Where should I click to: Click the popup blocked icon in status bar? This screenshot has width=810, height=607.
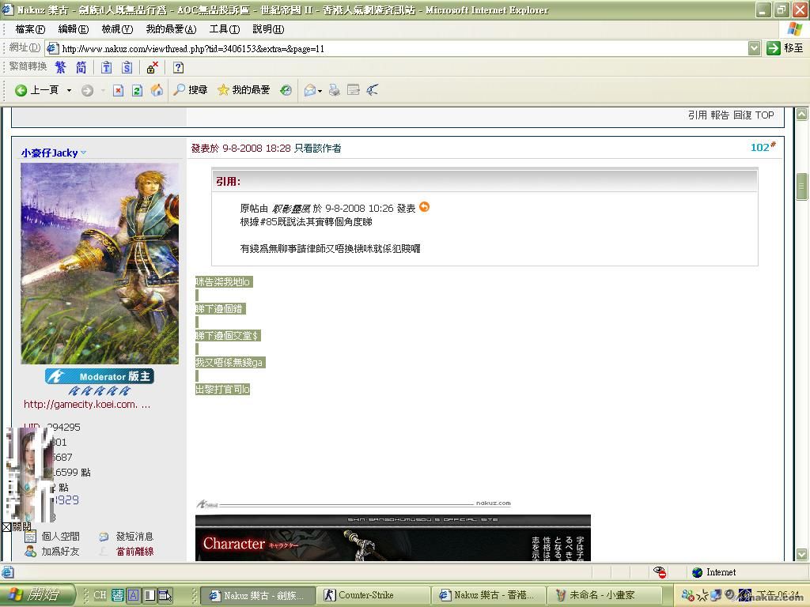click(x=660, y=572)
